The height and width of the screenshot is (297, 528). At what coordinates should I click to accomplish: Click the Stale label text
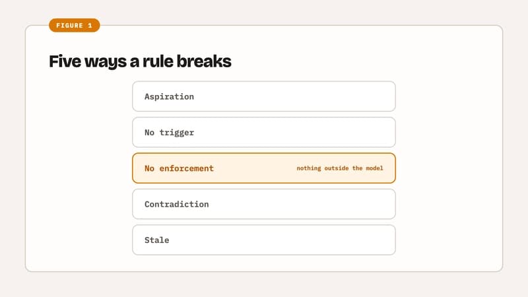pyautogui.click(x=157, y=240)
